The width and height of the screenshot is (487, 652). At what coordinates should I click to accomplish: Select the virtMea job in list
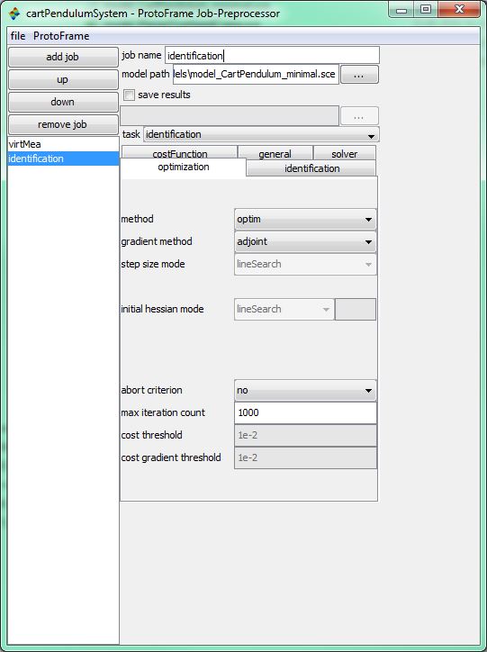[x=63, y=144]
